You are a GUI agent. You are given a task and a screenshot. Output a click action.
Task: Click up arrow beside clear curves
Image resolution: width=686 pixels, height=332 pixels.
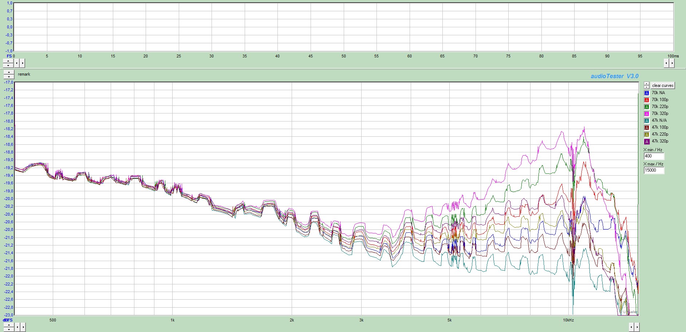click(647, 84)
